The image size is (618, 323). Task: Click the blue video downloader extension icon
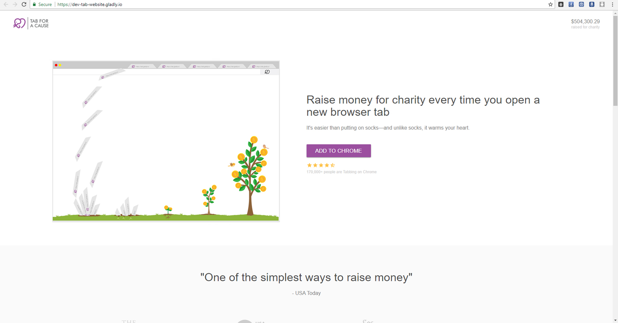coord(581,5)
